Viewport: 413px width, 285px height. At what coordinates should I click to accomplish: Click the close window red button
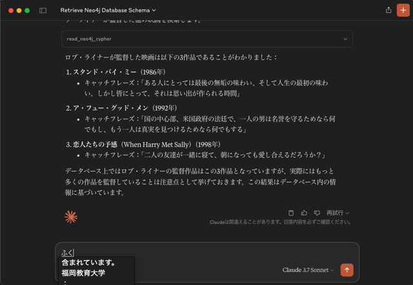tap(11, 10)
